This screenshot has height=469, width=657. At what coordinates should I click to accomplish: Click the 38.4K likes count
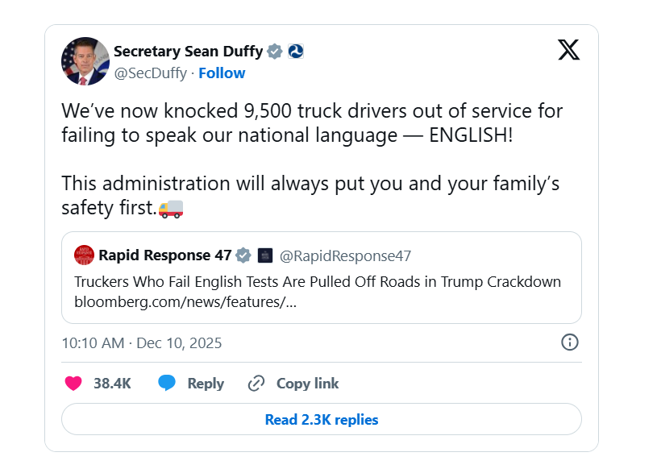pos(112,384)
